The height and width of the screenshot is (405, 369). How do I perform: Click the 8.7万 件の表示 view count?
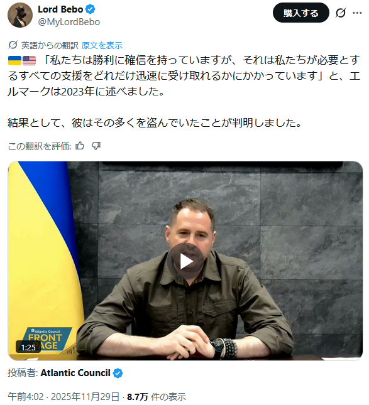[156, 397]
